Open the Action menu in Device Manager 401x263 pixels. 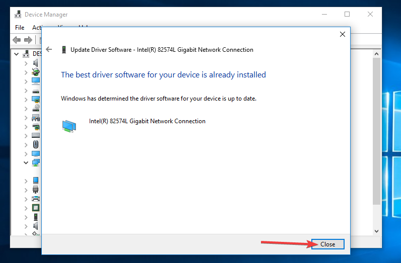point(37,27)
